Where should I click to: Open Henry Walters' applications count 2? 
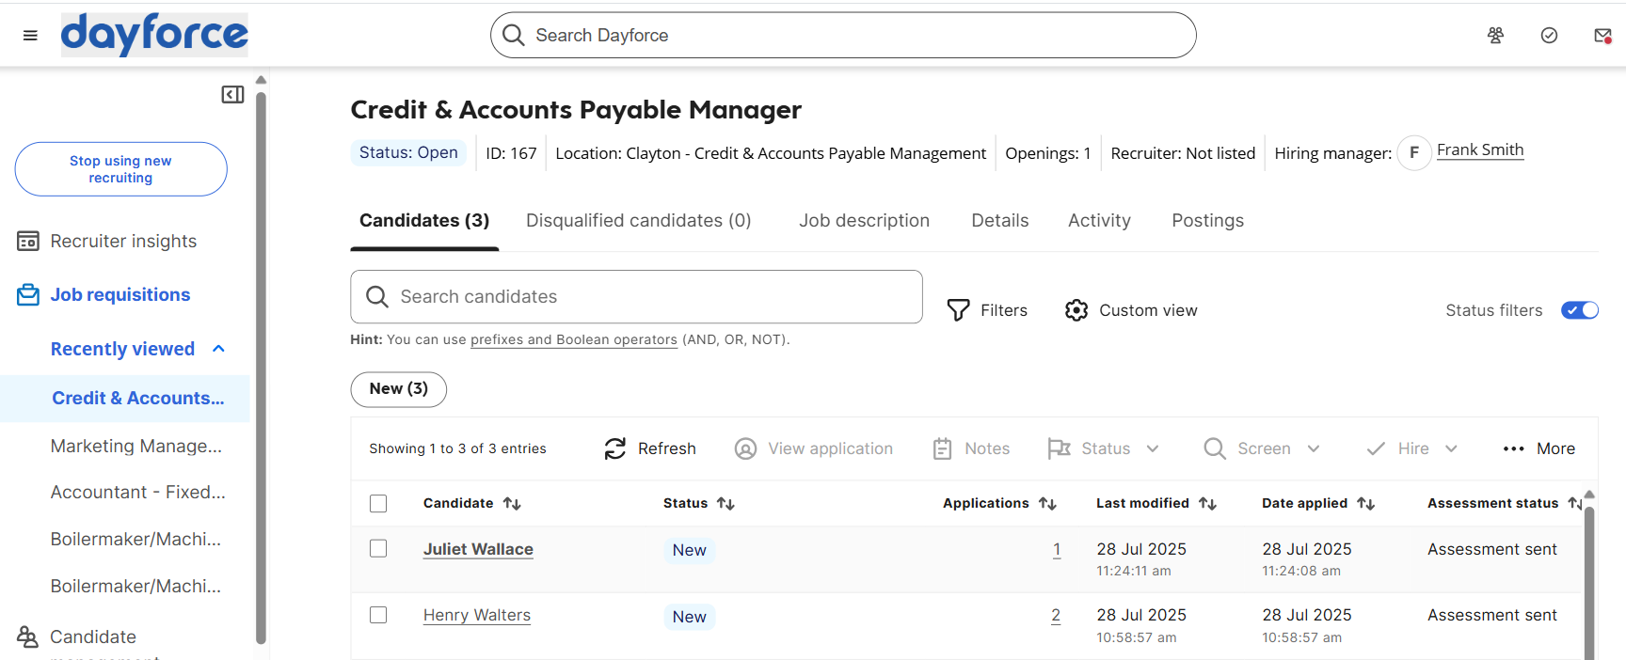(x=1056, y=615)
